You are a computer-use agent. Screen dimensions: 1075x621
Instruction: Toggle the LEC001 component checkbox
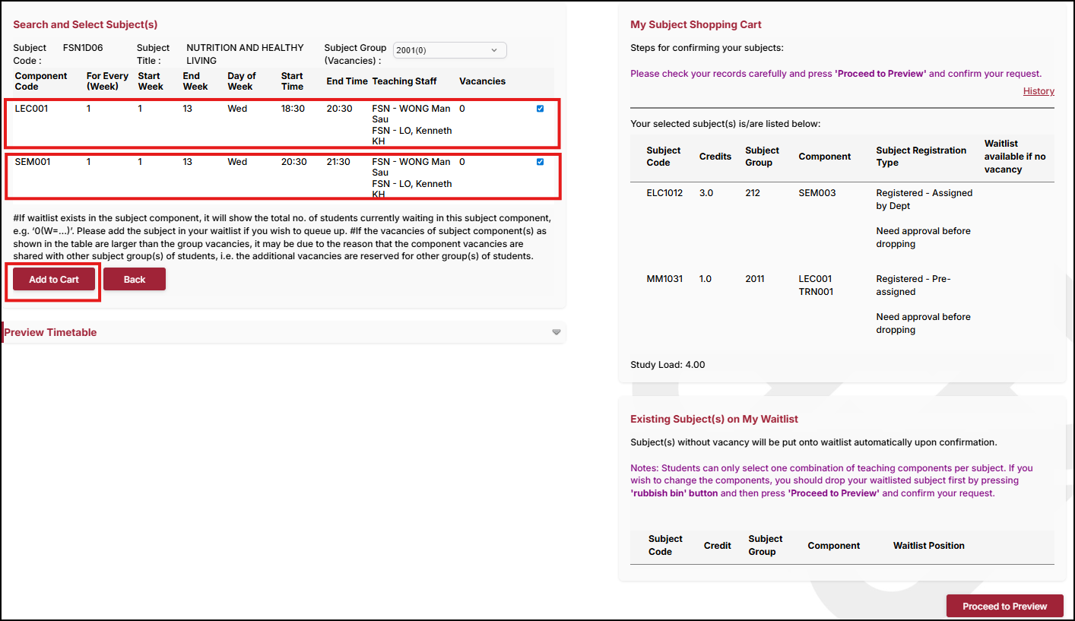pos(540,109)
